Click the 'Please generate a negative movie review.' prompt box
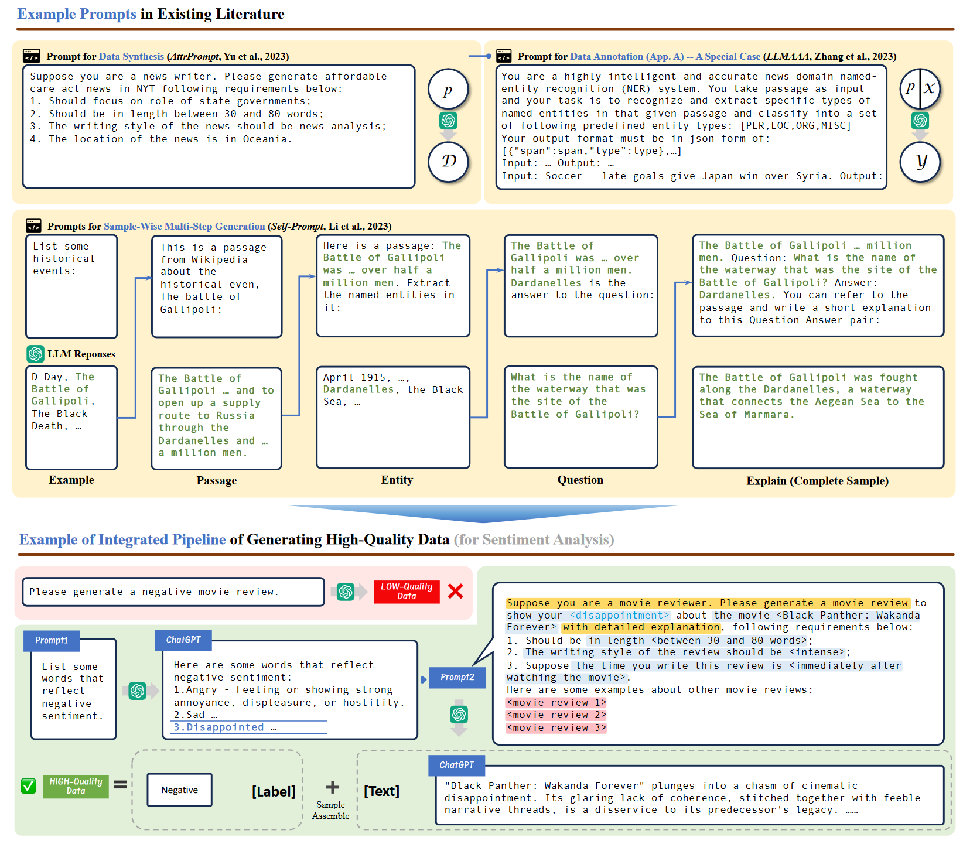This screenshot has width=963, height=844. click(173, 592)
